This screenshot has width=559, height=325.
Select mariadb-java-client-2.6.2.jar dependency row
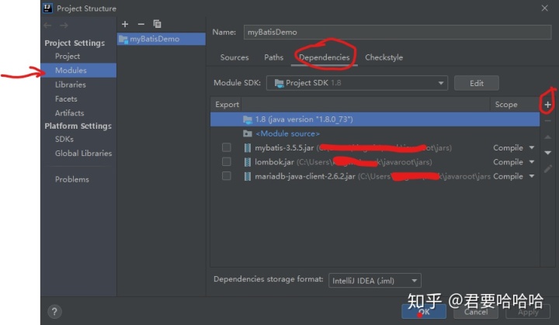point(375,176)
